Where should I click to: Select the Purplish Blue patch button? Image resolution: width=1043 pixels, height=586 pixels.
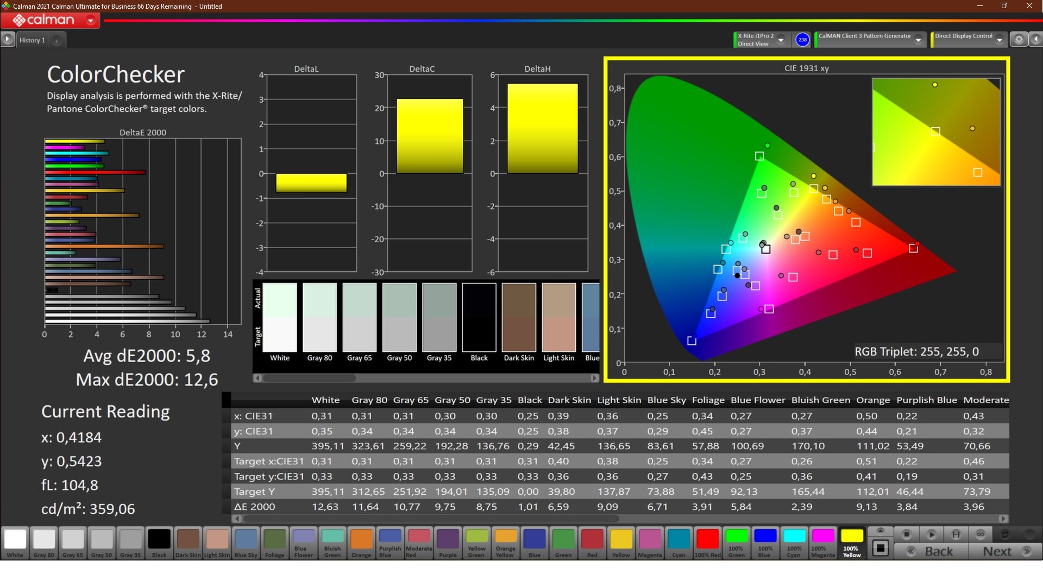[390, 543]
